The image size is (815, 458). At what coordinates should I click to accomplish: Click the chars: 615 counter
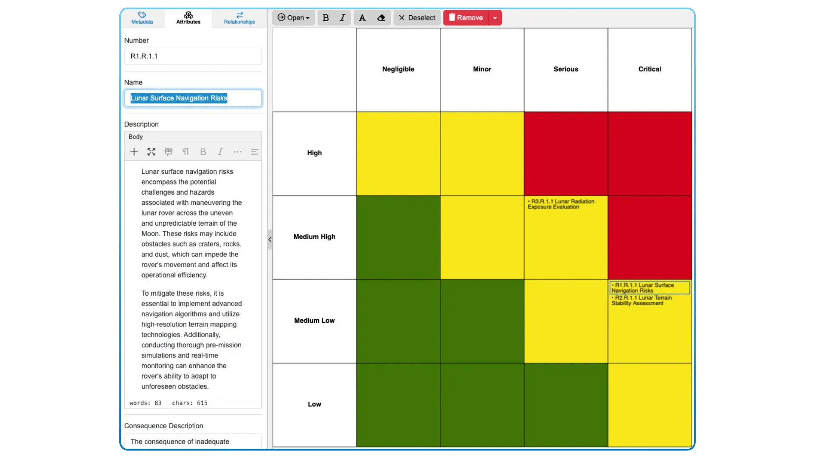190,403
